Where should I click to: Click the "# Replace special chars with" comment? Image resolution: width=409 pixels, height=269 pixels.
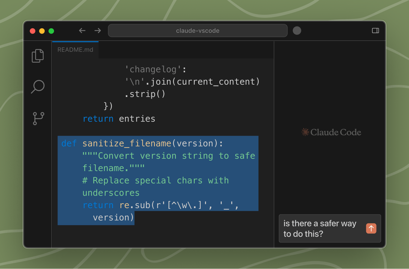point(155,181)
